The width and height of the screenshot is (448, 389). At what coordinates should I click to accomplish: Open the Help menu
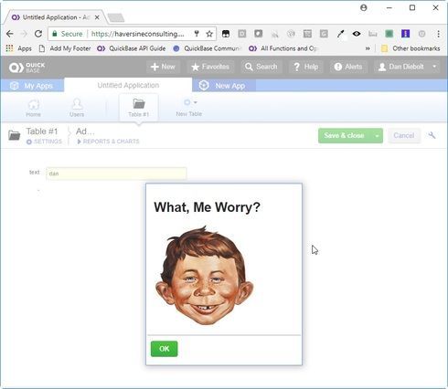pyautogui.click(x=306, y=67)
